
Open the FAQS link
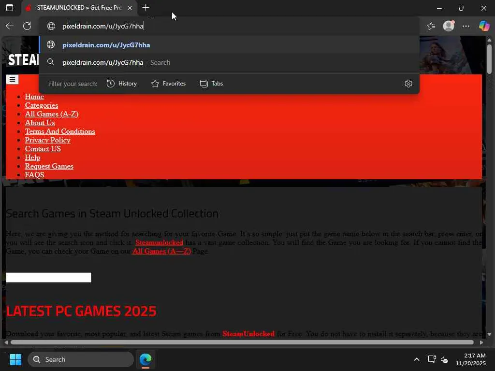34,175
